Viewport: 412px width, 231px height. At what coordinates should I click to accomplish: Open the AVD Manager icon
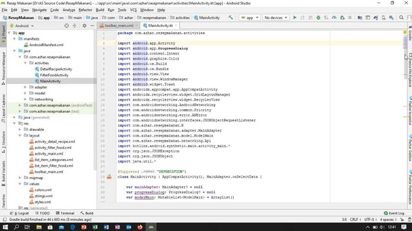[x=384, y=17]
